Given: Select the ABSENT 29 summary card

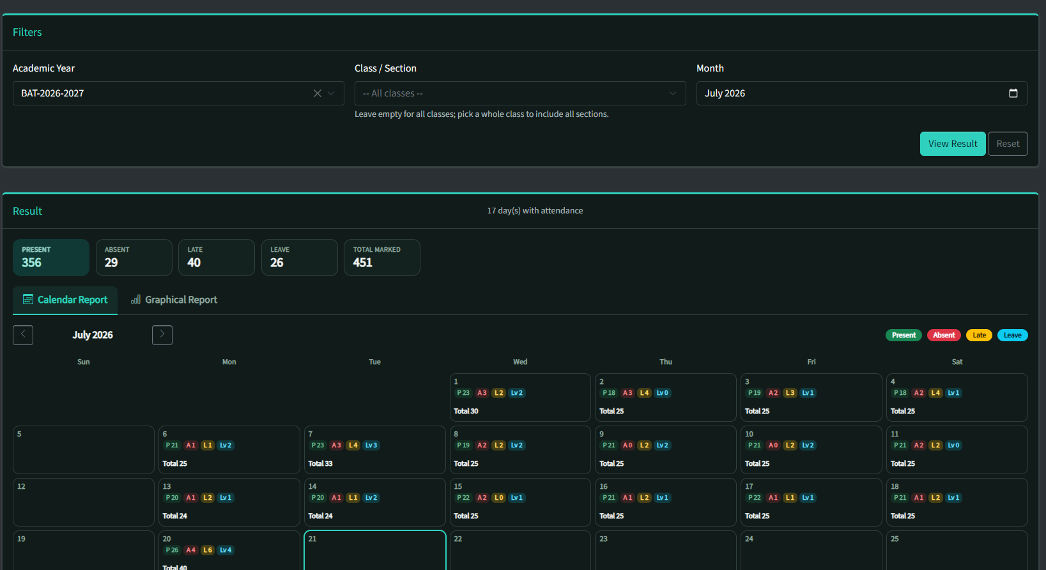Looking at the screenshot, I should [134, 258].
